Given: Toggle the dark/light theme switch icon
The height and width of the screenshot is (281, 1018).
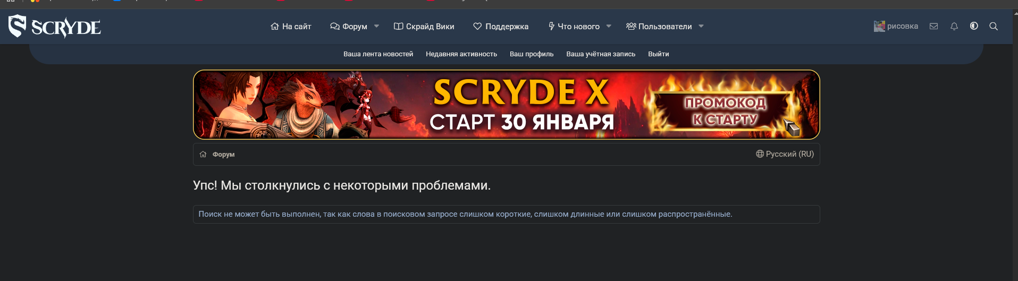Looking at the screenshot, I should point(974,26).
